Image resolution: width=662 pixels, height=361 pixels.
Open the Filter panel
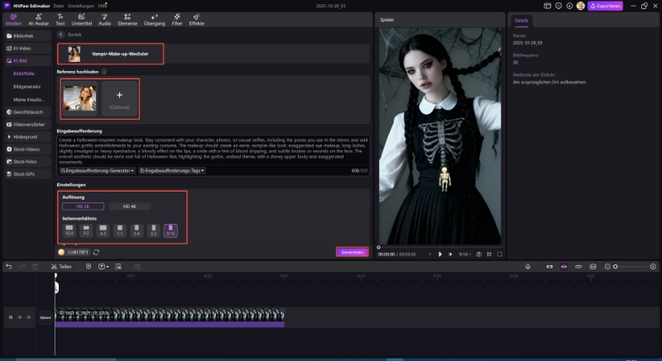tap(177, 19)
